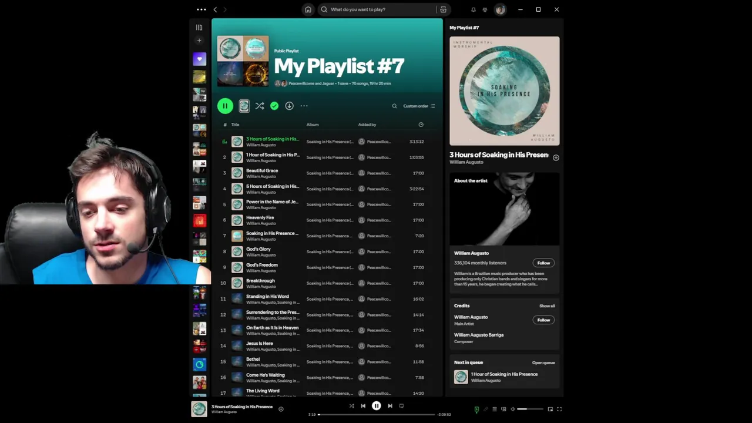The width and height of the screenshot is (752, 423).
Task: Mute with the speaker icon
Action: (512, 409)
